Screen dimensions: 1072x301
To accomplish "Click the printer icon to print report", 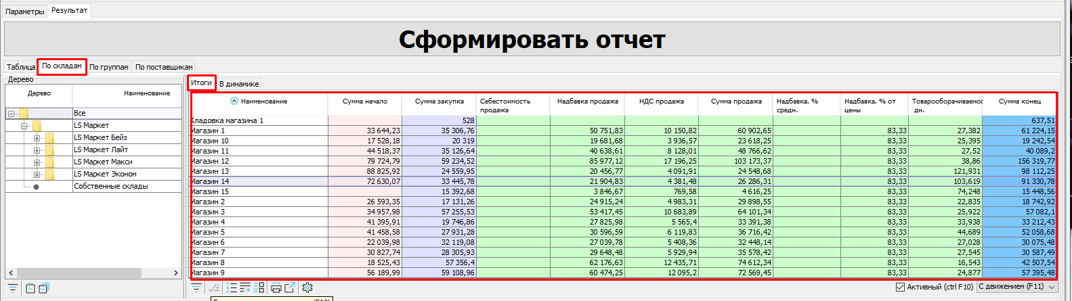I will (276, 287).
